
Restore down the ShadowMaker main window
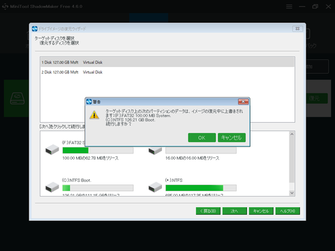click(315, 6)
